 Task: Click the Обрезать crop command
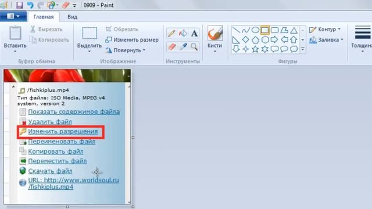click(x=122, y=30)
